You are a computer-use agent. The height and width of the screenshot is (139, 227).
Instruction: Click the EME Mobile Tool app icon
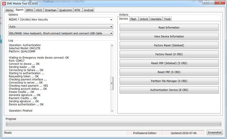coord(4,3)
